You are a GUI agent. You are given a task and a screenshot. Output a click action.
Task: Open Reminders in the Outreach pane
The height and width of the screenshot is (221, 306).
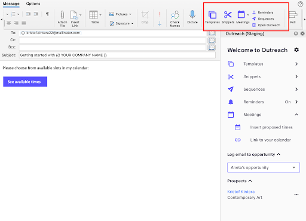coord(253,102)
